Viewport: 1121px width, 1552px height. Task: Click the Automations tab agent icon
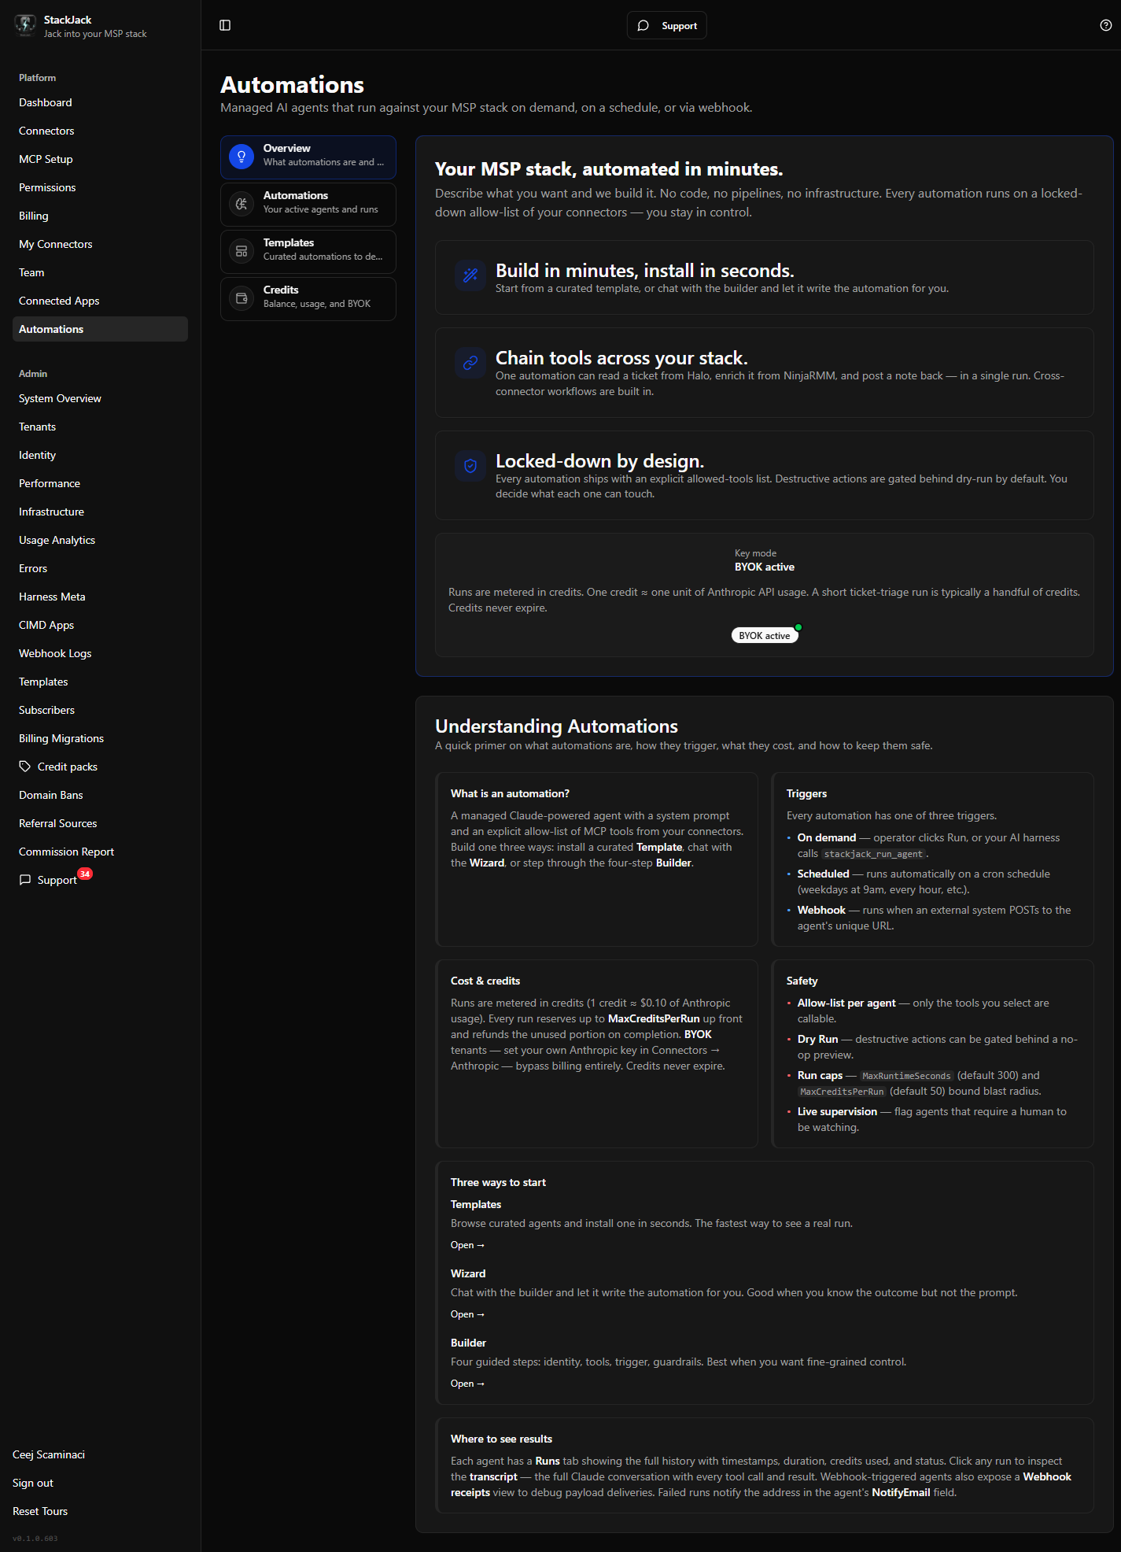tap(242, 204)
